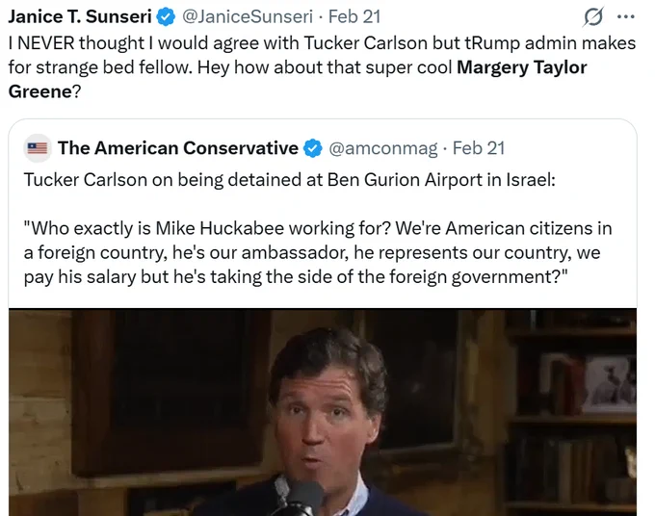
Task: Open The American Conservative flag avatar
Action: tap(38, 148)
